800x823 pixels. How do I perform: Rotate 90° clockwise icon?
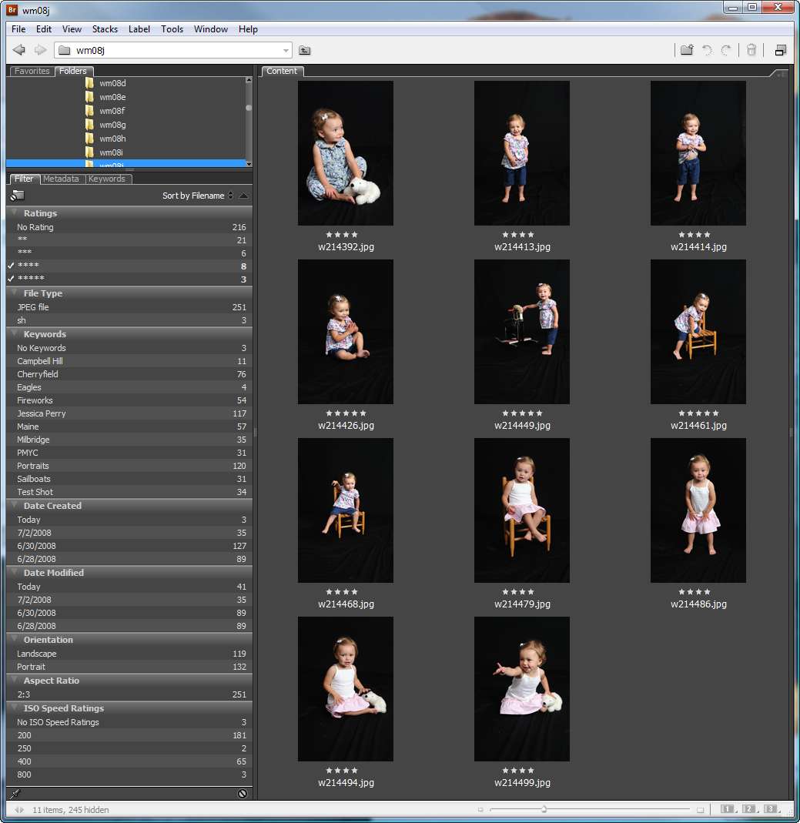pyautogui.click(x=727, y=50)
